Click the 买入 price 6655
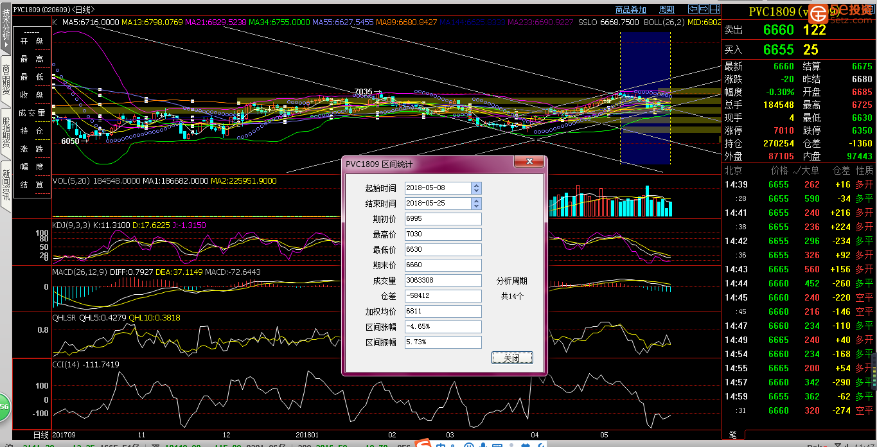 (x=779, y=49)
